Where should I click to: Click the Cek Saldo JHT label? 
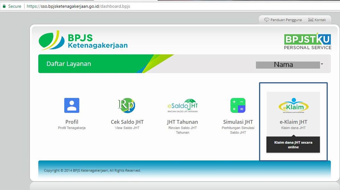pyautogui.click(x=127, y=122)
